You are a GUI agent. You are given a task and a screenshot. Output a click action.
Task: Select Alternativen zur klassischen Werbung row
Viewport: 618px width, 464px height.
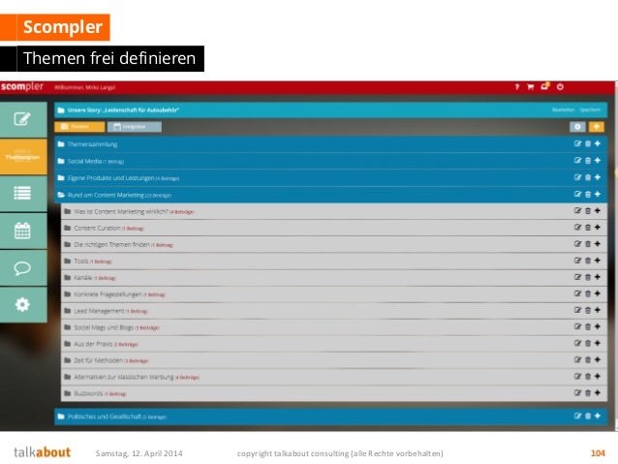tap(334, 377)
